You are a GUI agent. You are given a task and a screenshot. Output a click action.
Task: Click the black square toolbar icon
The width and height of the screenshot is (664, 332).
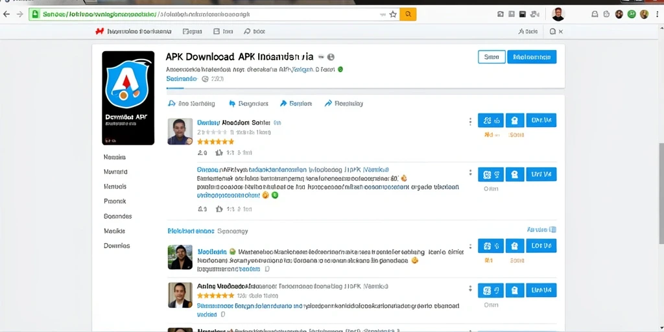522,14
